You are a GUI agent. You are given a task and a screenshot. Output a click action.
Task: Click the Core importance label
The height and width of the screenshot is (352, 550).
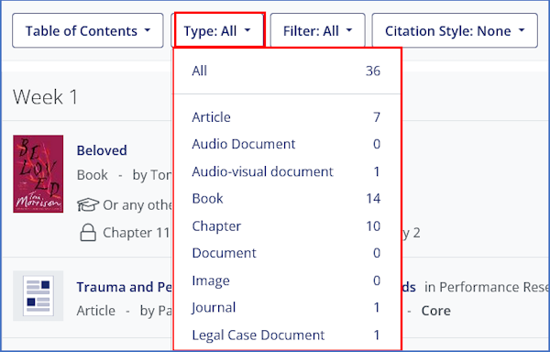436,311
